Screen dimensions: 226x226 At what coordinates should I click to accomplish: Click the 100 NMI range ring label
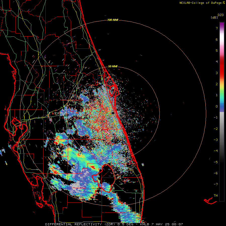click(x=113, y=20)
